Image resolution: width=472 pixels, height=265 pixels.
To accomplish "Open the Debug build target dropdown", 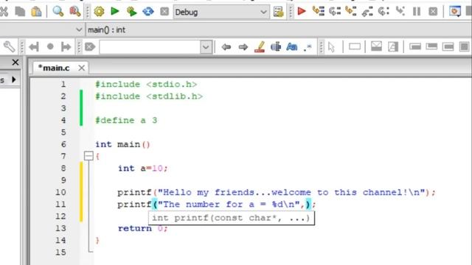I will click(x=221, y=12).
